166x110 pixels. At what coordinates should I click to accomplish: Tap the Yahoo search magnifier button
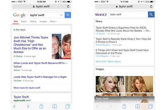coord(151,14)
